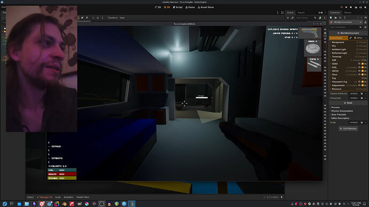This screenshot has height=207, width=369.
Task: Add a new node with plus icon
Action: pos(288,18)
